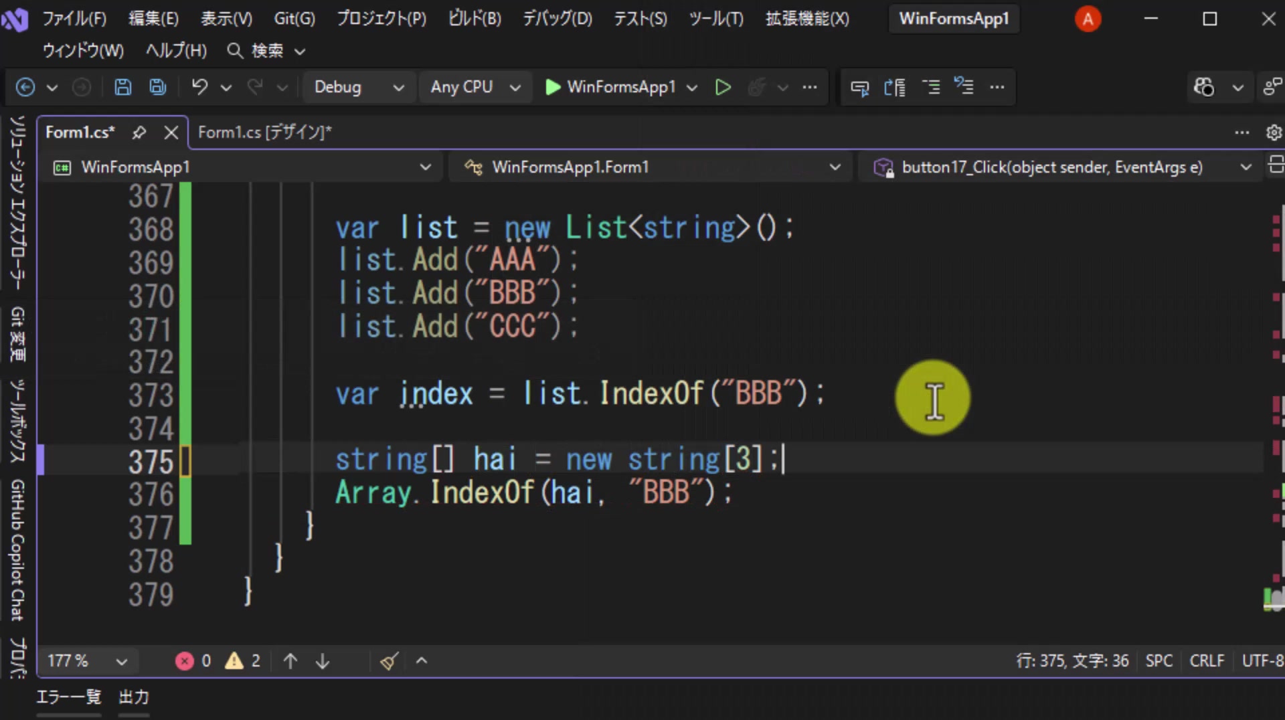
Task: Open the overflow dots after Hot Reload
Action: coord(810,87)
